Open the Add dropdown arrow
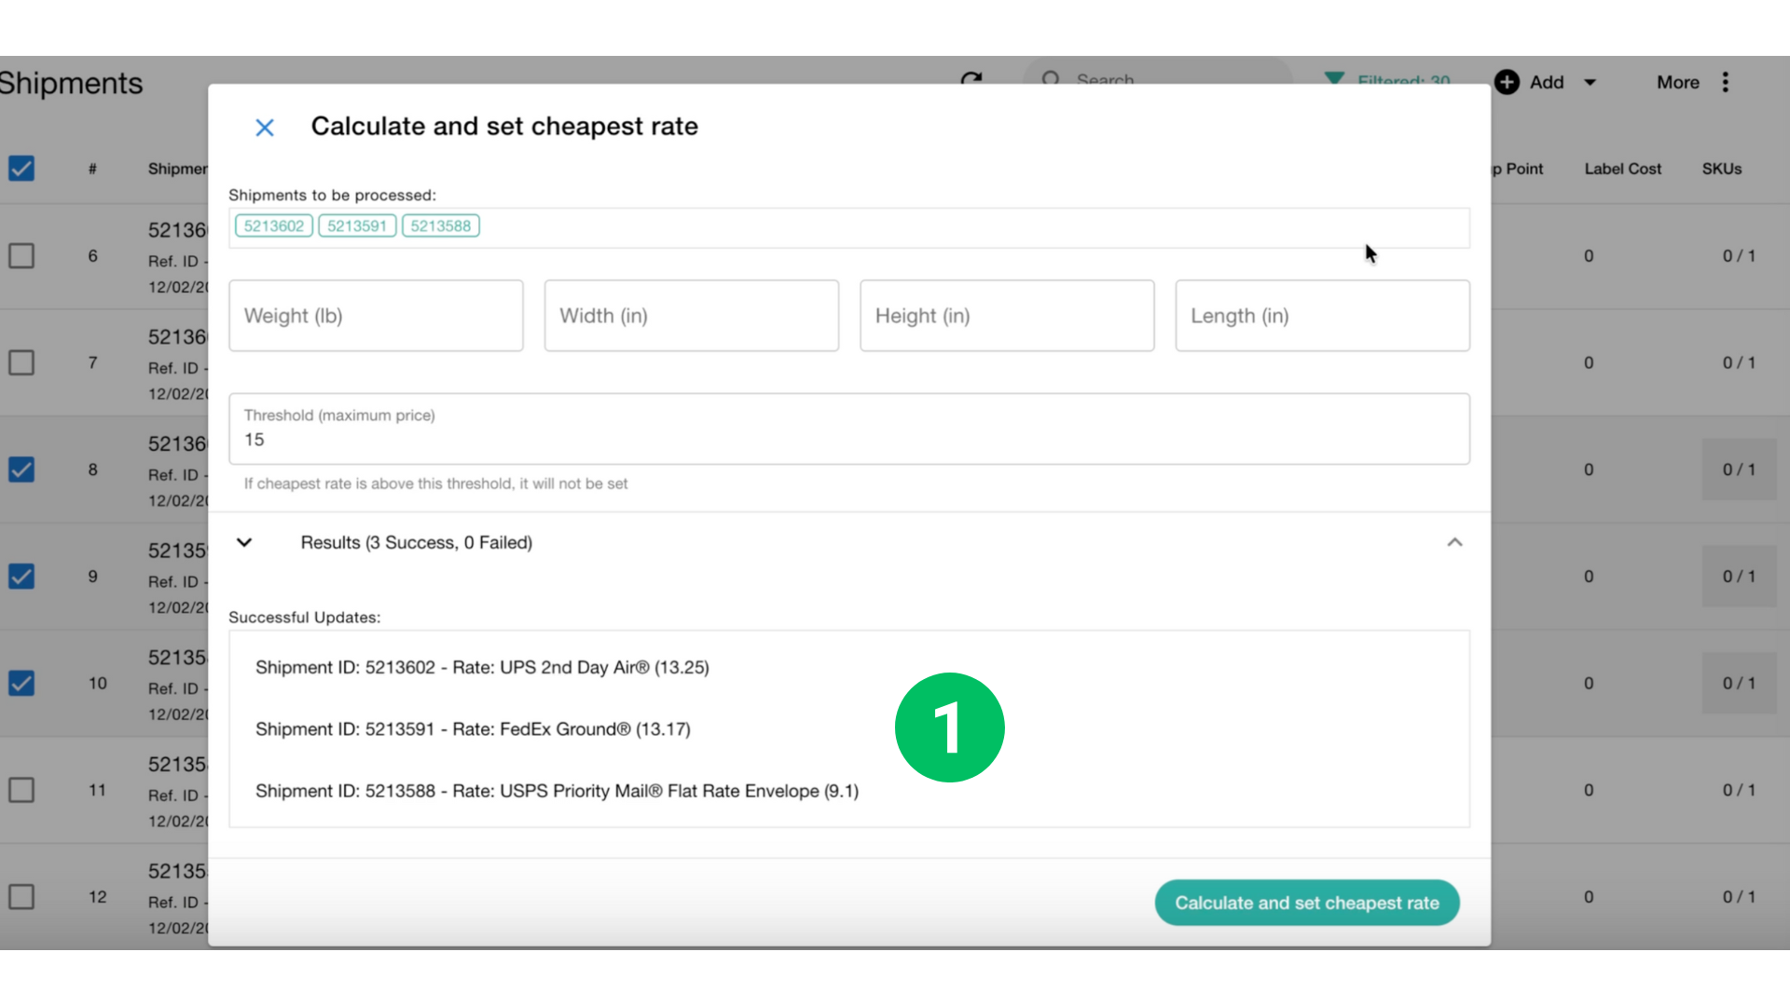 click(x=1590, y=82)
